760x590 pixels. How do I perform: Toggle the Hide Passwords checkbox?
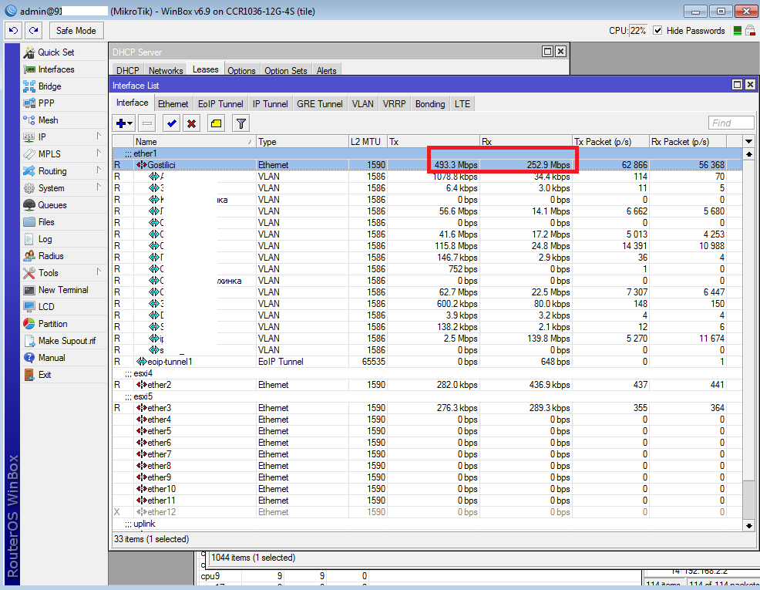tap(657, 31)
